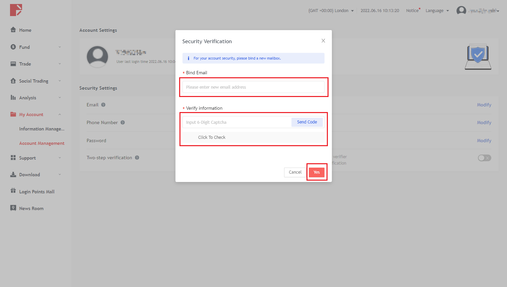
Task: Close the Security Verification dialog
Action: [x=323, y=41]
